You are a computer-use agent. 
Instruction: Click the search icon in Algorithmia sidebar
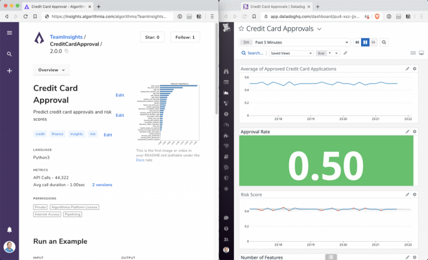(x=9, y=54)
